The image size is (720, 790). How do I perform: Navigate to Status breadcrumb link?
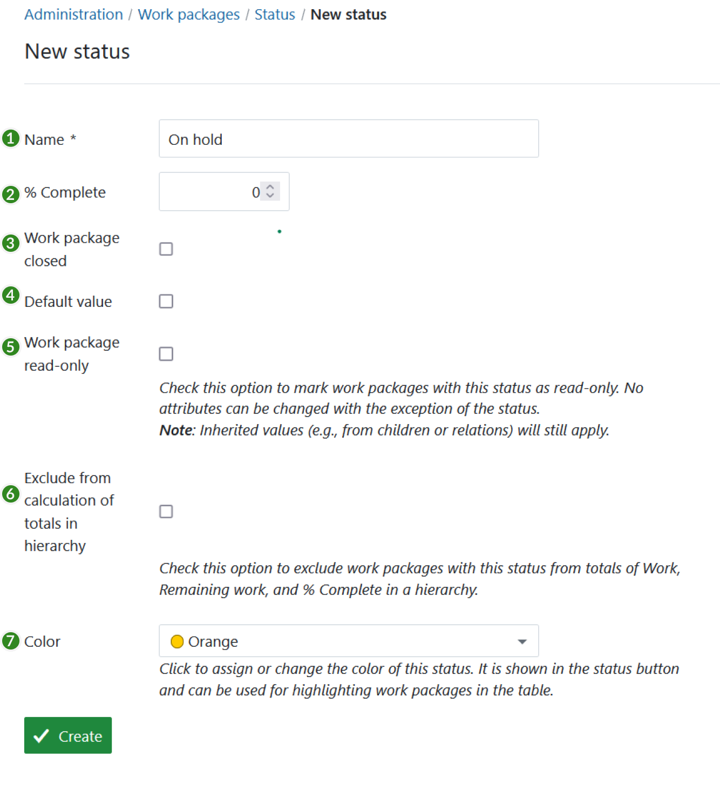(x=275, y=15)
